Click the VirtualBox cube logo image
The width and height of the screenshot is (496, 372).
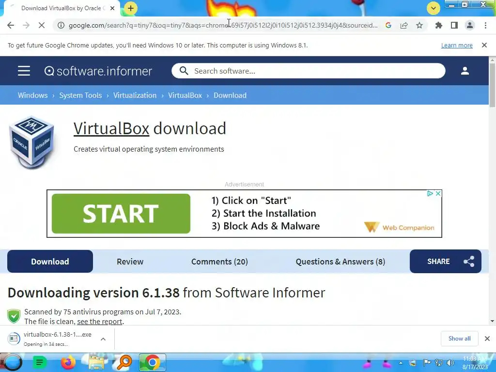(31, 142)
